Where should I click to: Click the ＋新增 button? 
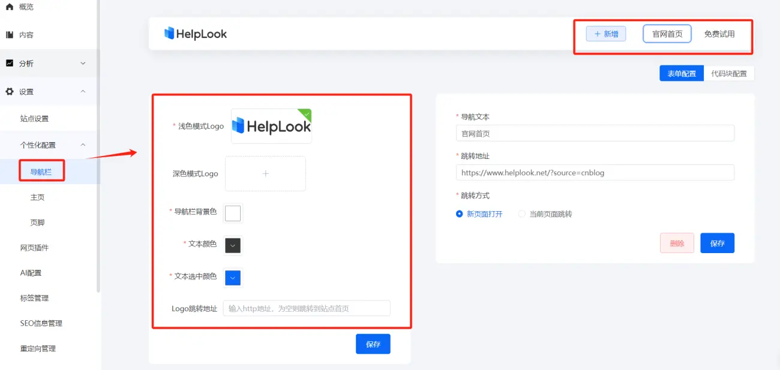pyautogui.click(x=606, y=34)
